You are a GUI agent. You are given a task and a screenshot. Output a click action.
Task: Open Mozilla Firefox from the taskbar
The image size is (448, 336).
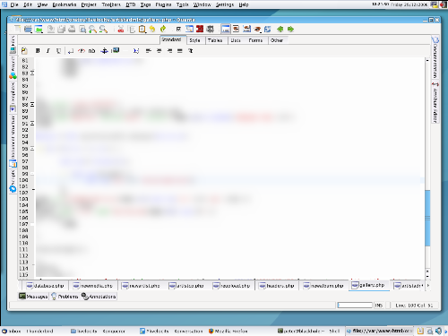pos(228,331)
